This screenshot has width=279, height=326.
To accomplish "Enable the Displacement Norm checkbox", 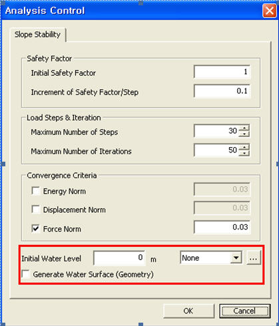I will click(x=36, y=210).
